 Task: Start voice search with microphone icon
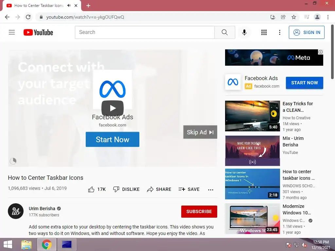[244, 32]
